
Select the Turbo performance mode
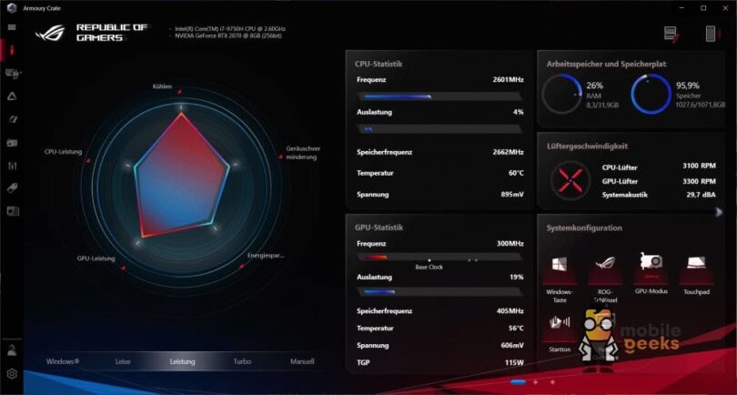coord(242,361)
